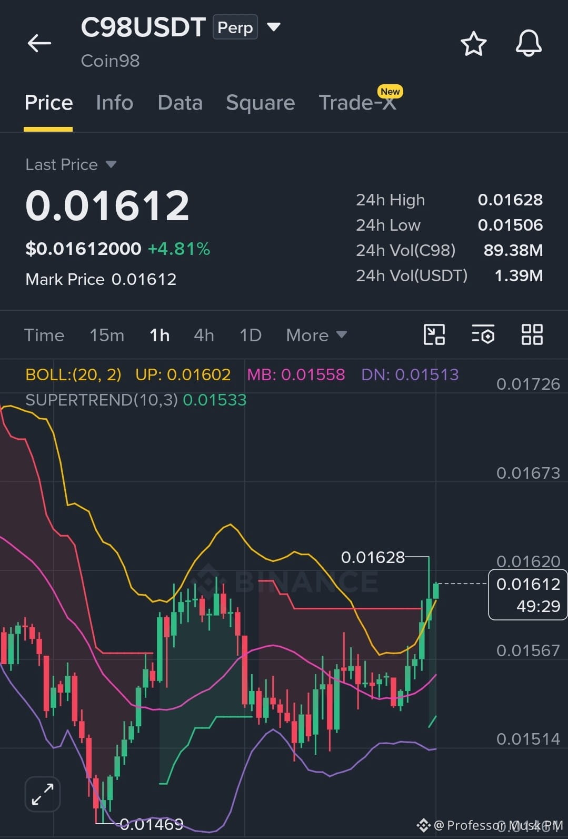Tap the +4.81% change percentage
Screen dimensions: 568x839
(179, 249)
